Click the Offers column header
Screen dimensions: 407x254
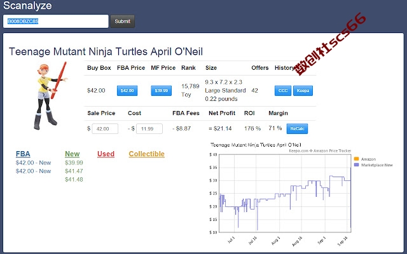click(x=260, y=68)
